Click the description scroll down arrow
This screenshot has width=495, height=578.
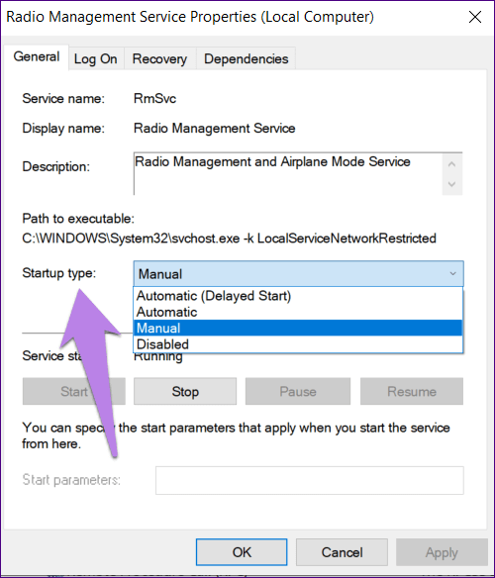(451, 184)
